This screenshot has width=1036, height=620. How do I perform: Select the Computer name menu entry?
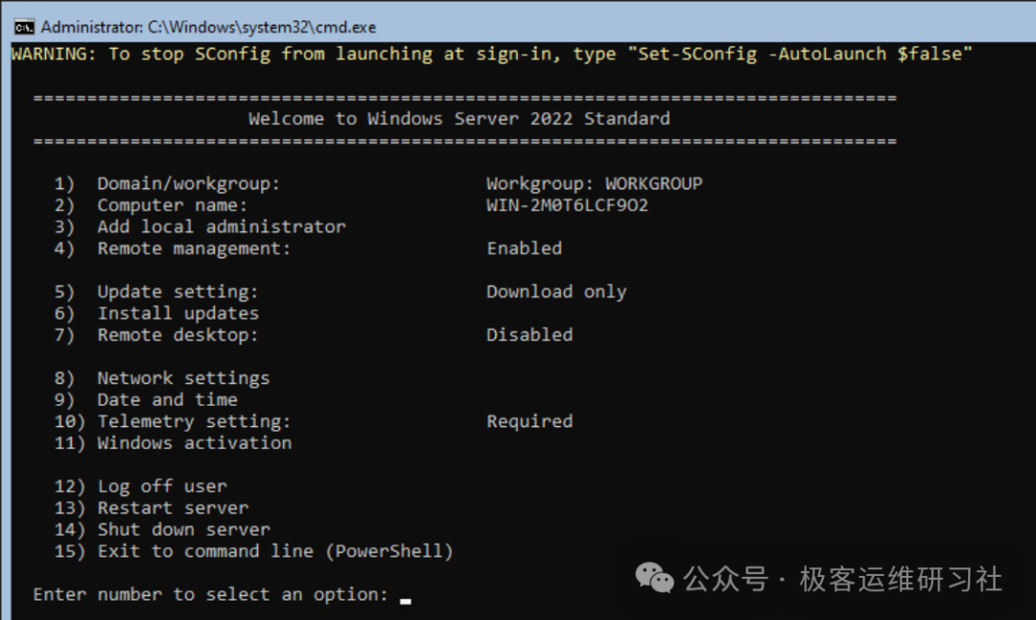pos(172,205)
